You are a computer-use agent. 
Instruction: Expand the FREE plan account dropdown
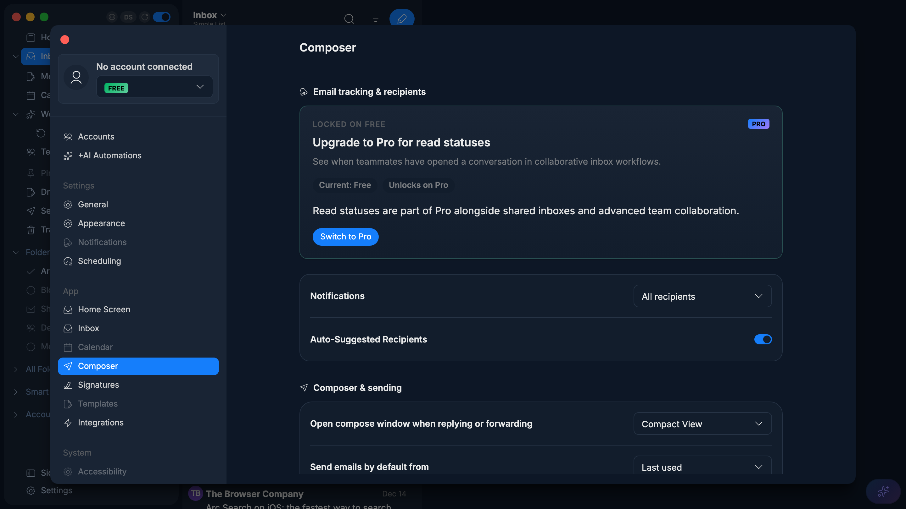pyautogui.click(x=155, y=87)
